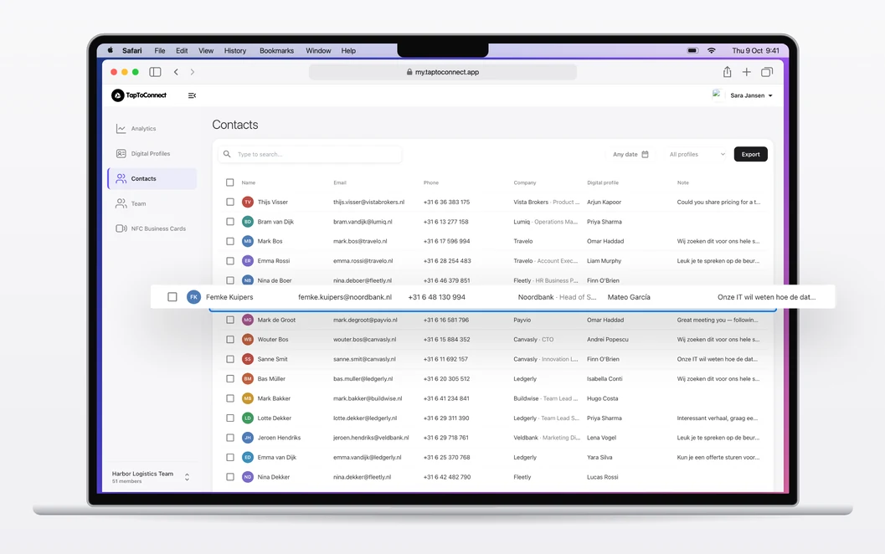Click the Wi-Fi status icon
The image size is (885, 554).
tap(711, 51)
